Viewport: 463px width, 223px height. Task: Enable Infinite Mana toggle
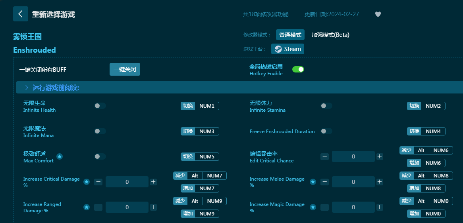click(100, 131)
